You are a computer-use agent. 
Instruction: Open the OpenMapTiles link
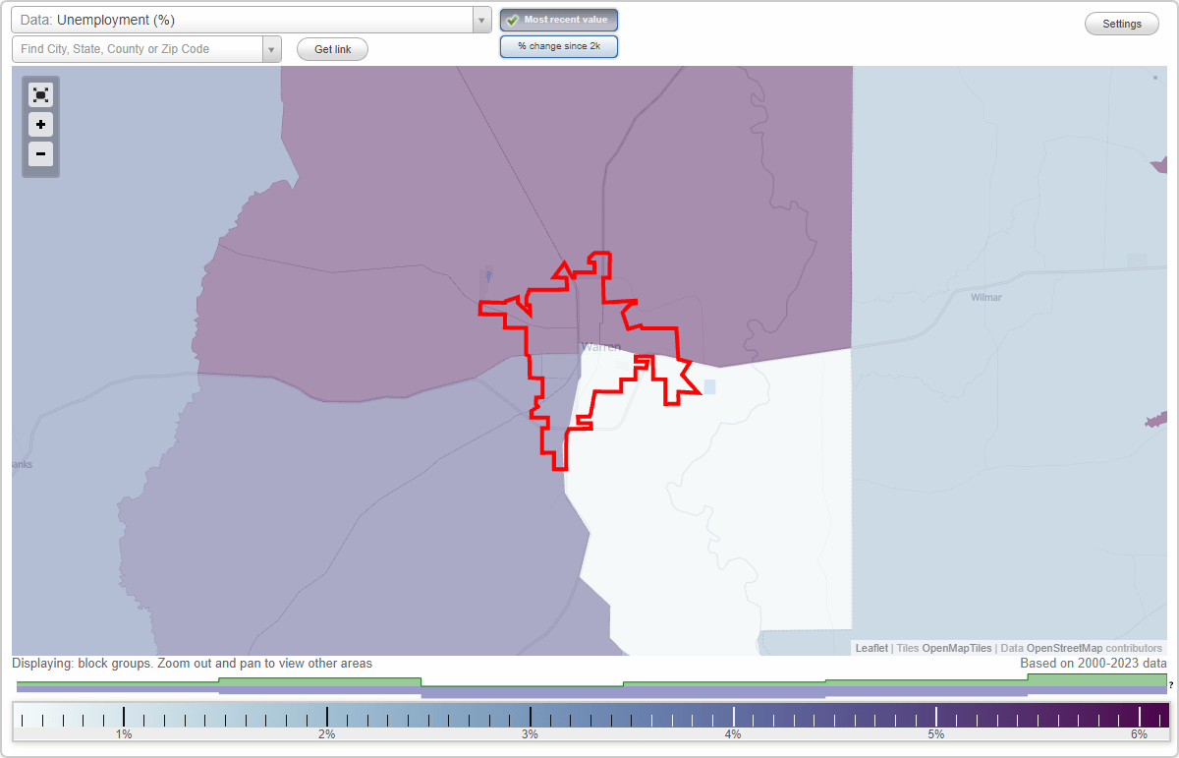coord(957,648)
